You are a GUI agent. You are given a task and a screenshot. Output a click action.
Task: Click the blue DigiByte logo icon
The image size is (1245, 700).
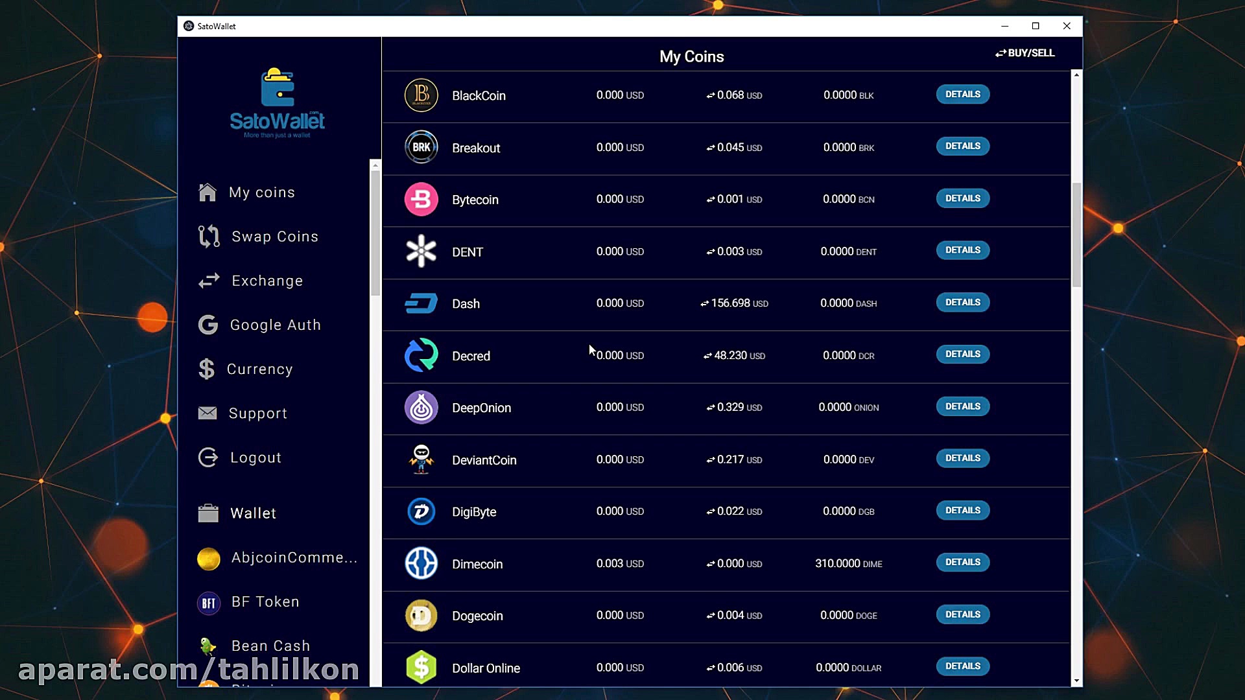pyautogui.click(x=421, y=511)
